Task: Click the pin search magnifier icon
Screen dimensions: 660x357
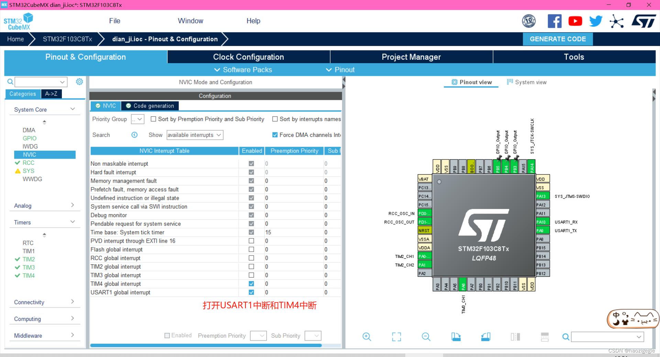Action: click(x=565, y=337)
